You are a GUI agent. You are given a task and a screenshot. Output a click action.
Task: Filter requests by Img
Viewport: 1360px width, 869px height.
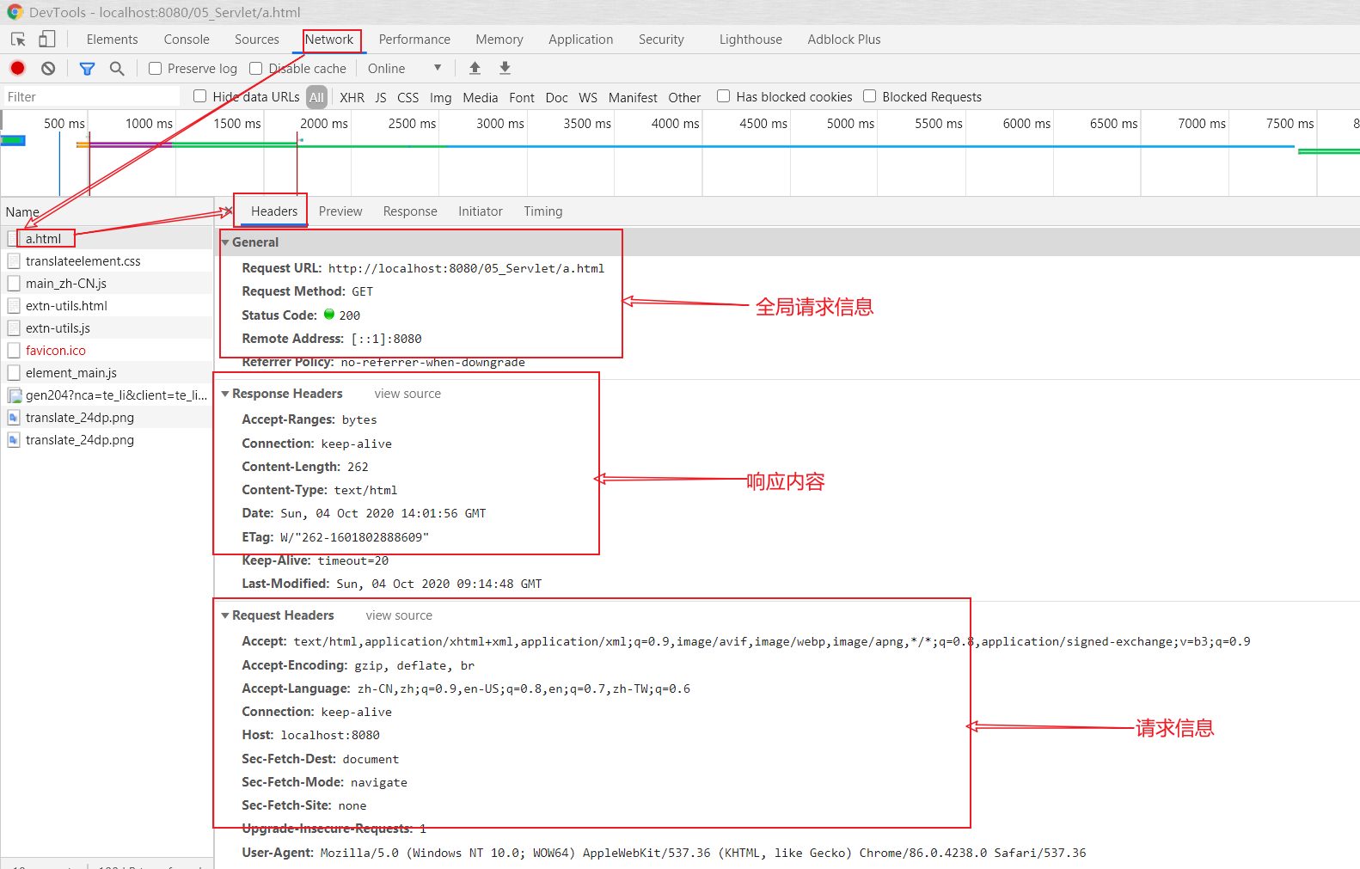point(440,98)
